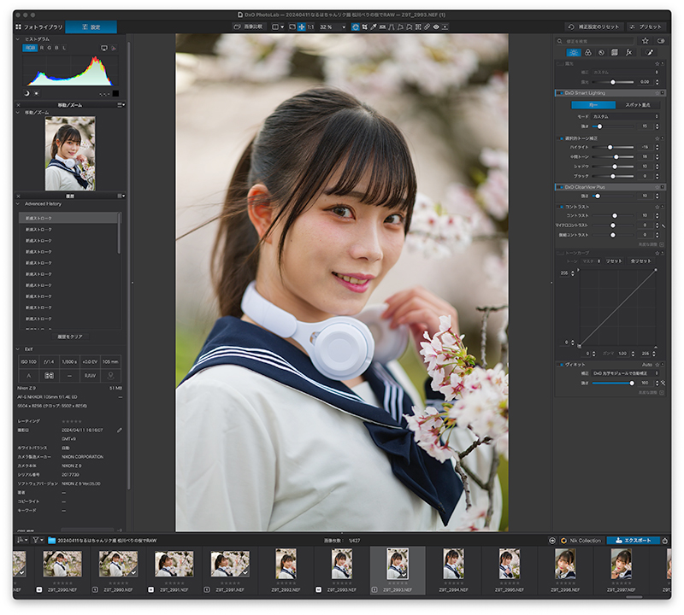684x615 pixels.
Task: Open the Geometry corrections tab
Action: [x=615, y=52]
